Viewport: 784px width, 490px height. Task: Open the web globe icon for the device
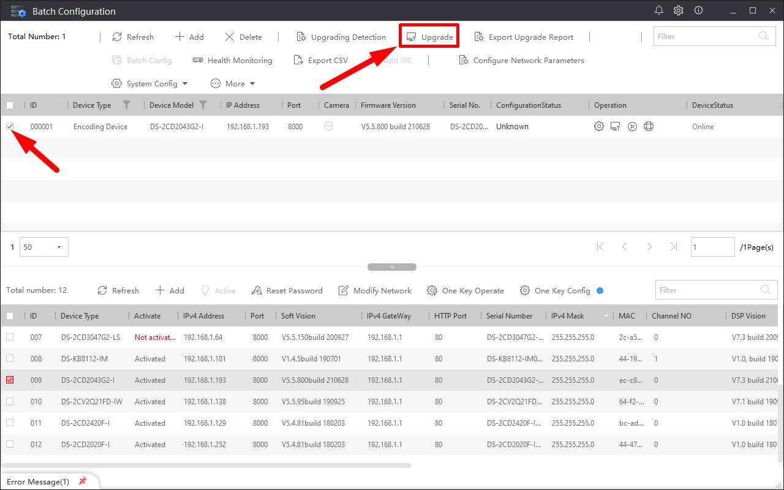[x=649, y=127]
